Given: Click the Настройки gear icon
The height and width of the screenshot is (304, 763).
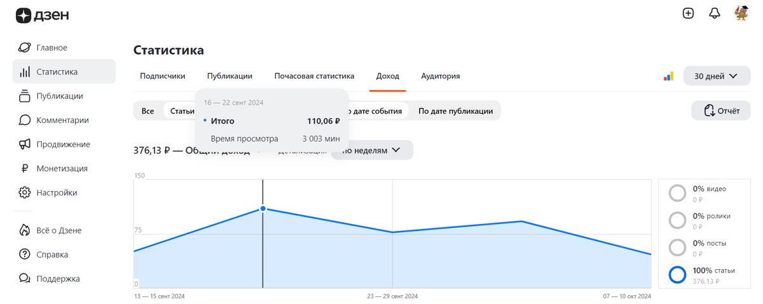Looking at the screenshot, I should point(25,192).
